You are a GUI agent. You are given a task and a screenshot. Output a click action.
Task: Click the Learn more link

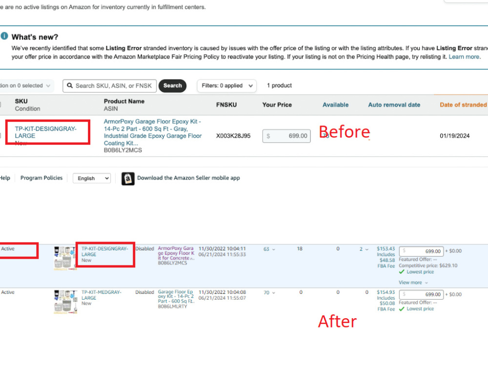pos(464,57)
